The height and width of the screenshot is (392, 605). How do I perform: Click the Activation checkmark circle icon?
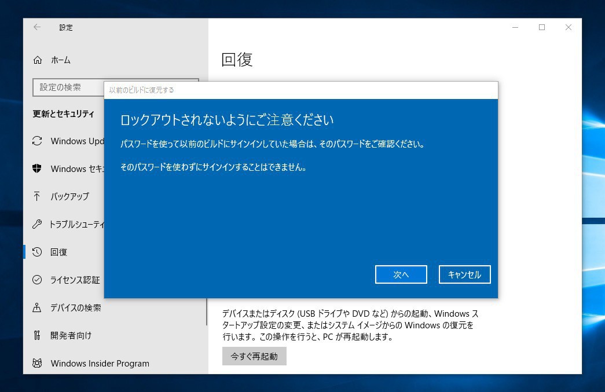(37, 280)
